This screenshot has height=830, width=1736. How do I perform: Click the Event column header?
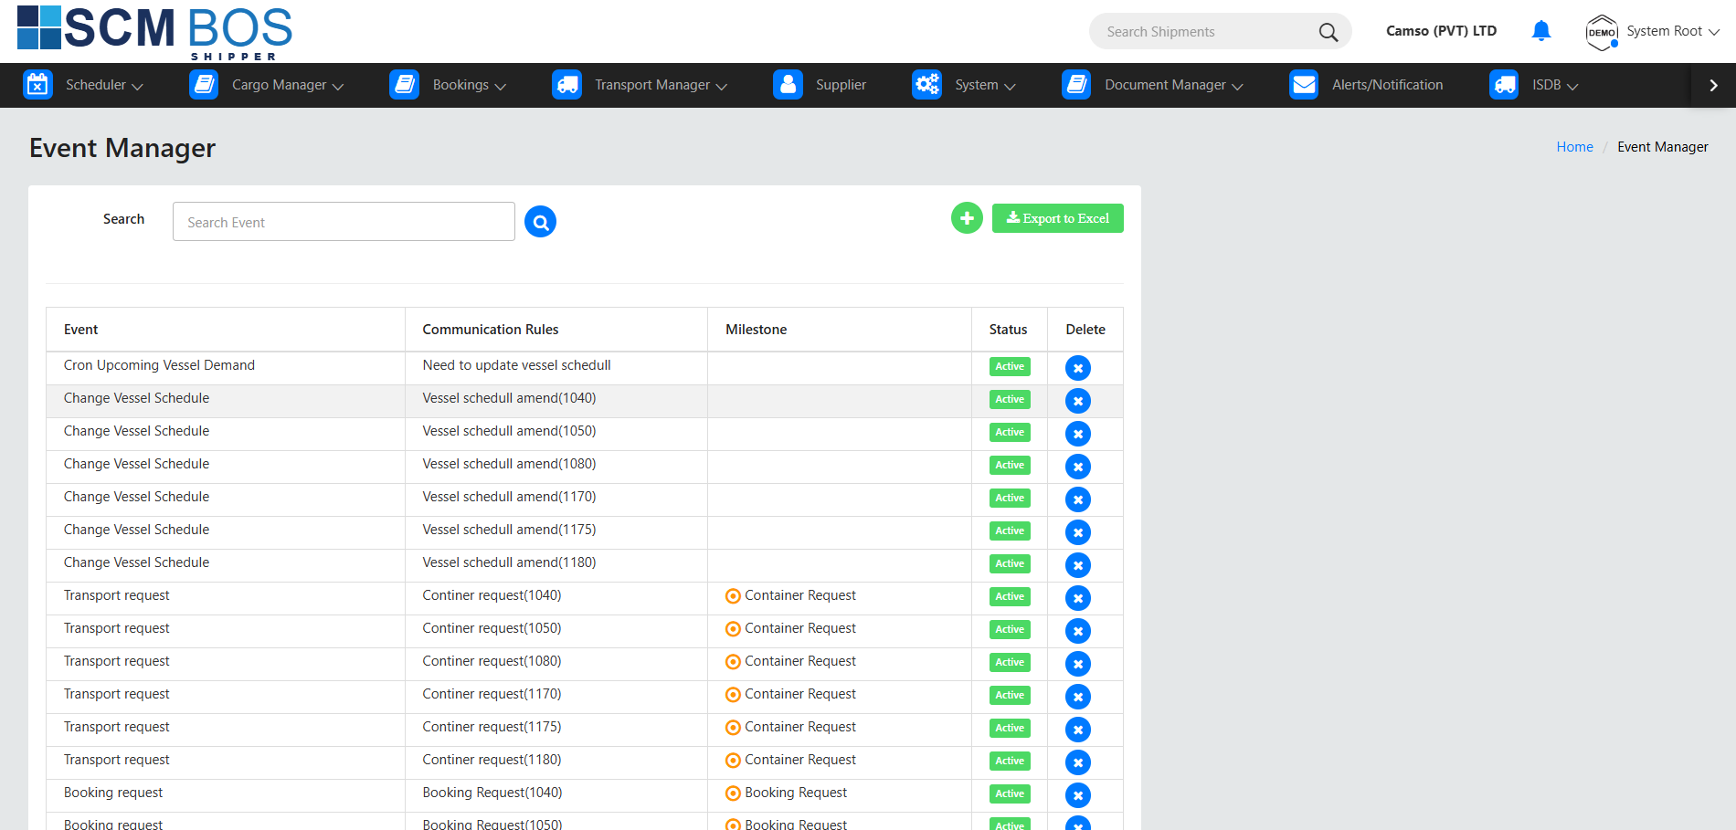click(x=81, y=330)
